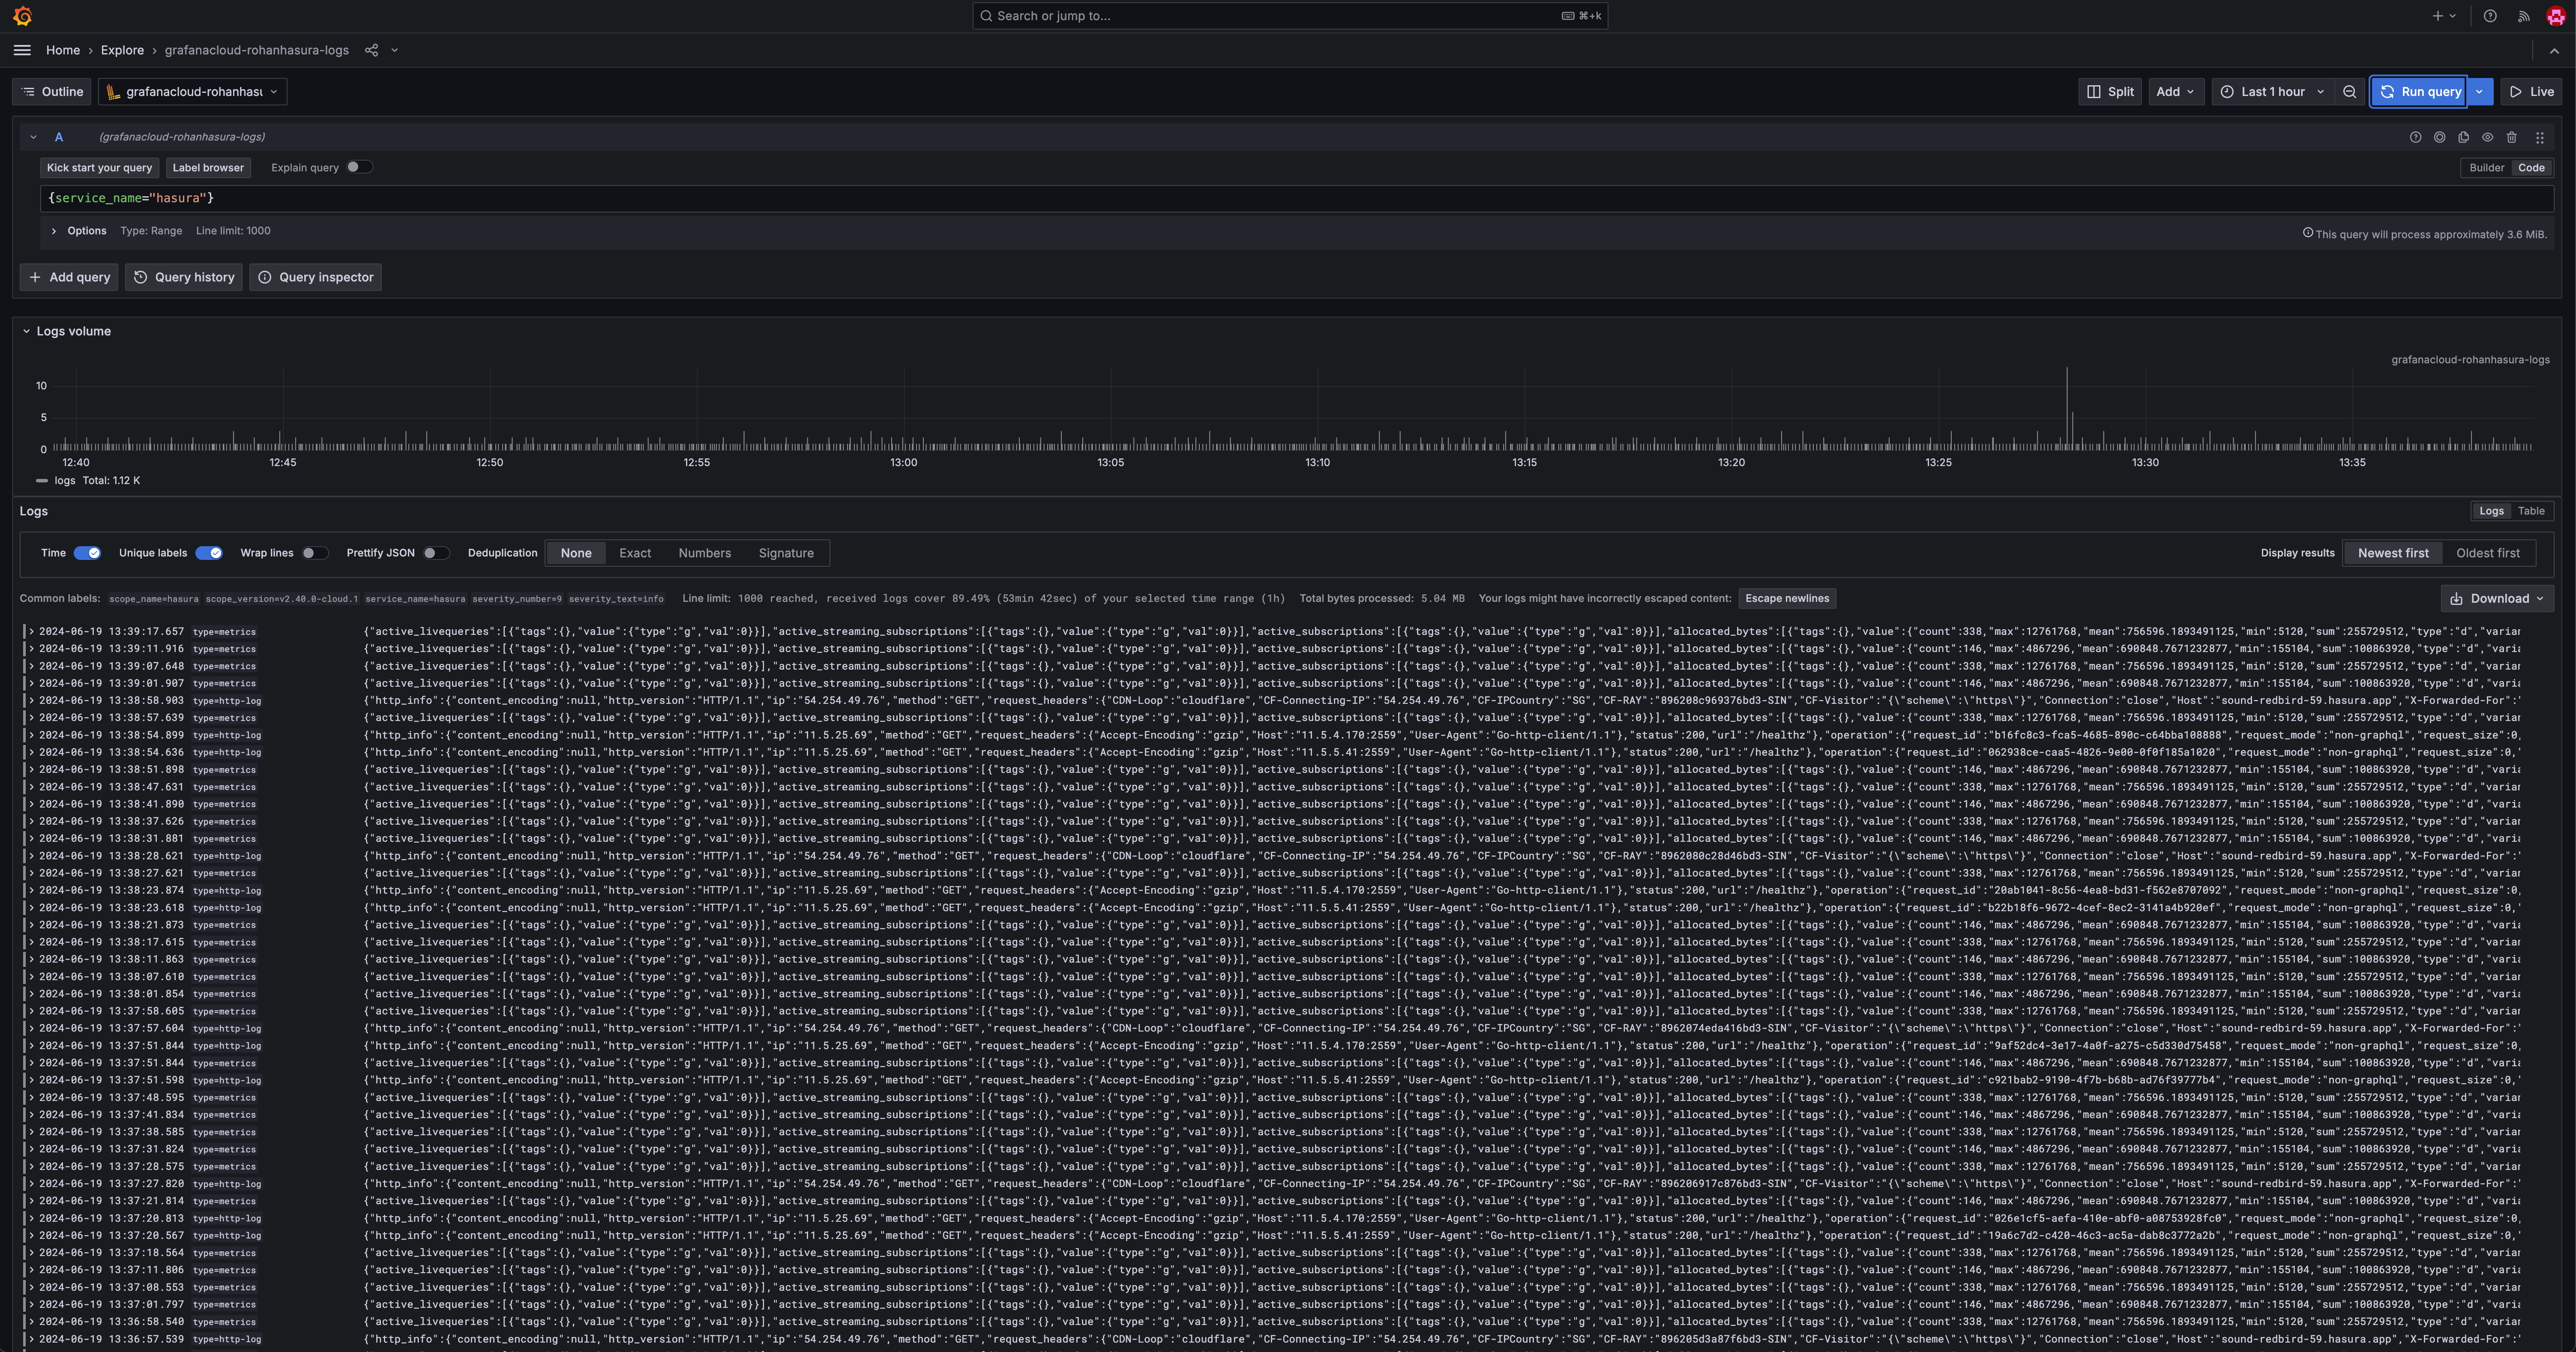Open the Label browser
Screen dimensions: 2576x1352
207,167
